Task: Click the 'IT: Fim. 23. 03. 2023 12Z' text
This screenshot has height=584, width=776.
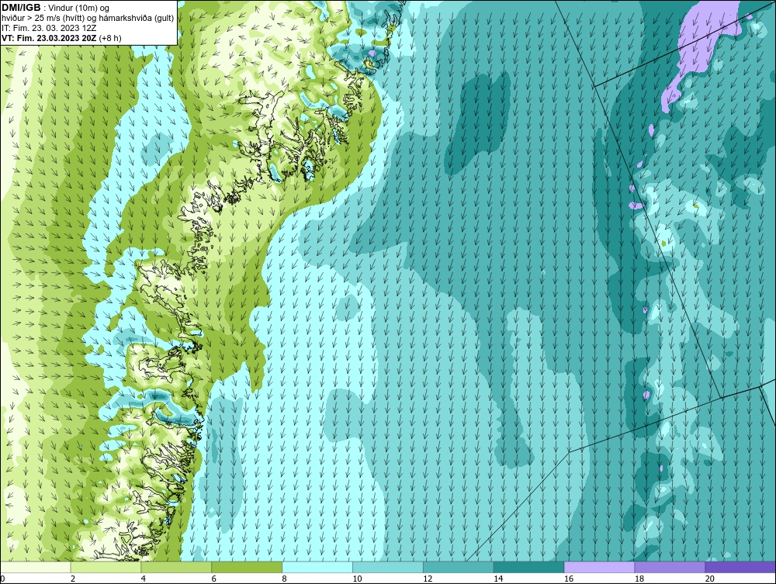Action: pyautogui.click(x=49, y=28)
